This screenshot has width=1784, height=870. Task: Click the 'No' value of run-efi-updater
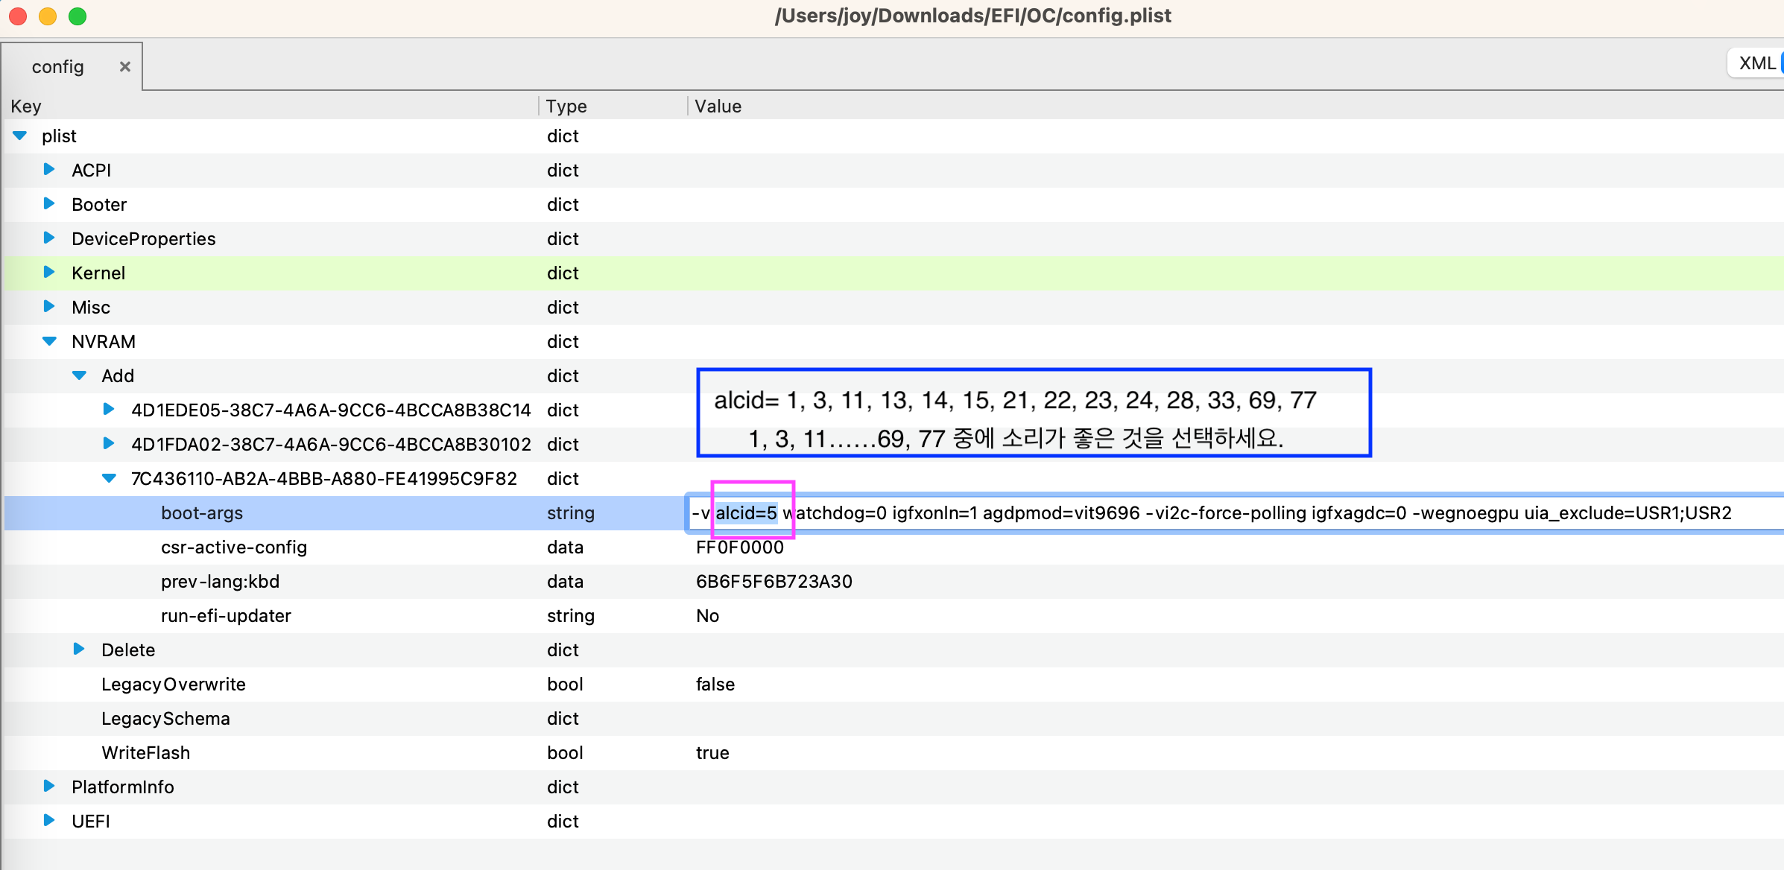[x=708, y=616]
